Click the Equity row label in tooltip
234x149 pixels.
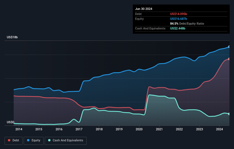click(x=139, y=19)
